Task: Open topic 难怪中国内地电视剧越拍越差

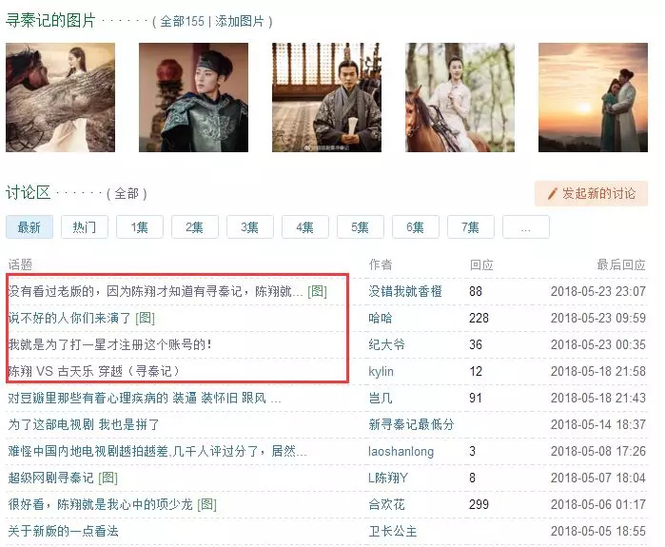Action: (x=157, y=451)
